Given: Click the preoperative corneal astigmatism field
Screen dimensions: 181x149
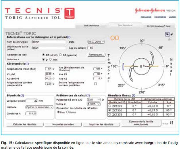Looking at the screenshot, I should tap(48, 84).
